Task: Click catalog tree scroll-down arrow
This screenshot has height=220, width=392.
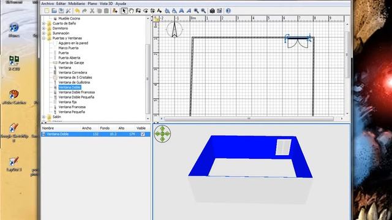Action: tap(148, 119)
